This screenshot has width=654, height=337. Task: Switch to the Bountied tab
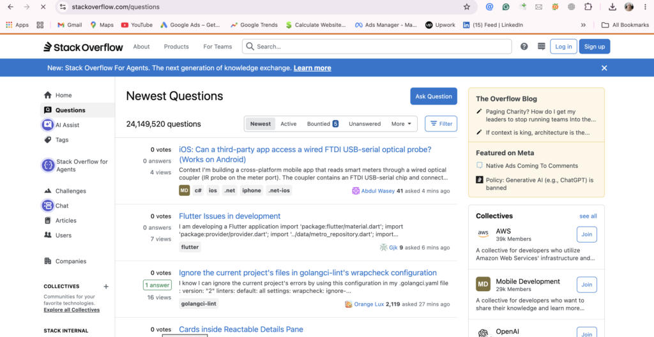pyautogui.click(x=323, y=124)
